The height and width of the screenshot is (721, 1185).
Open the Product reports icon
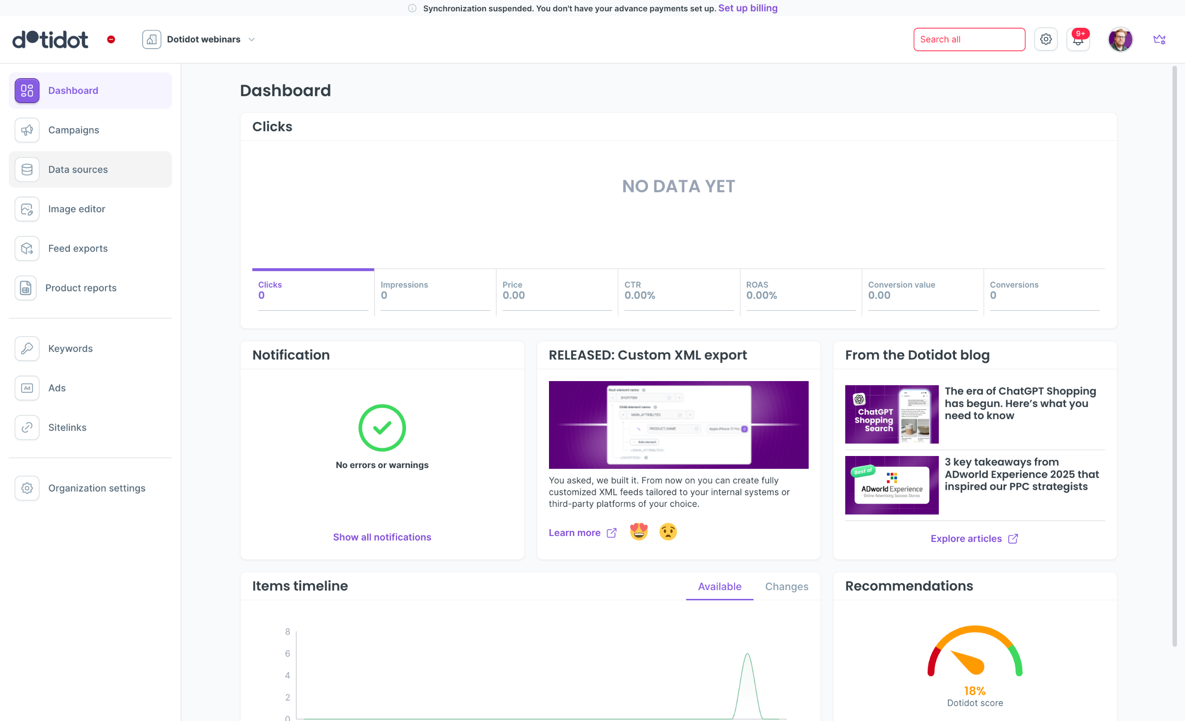pos(25,288)
